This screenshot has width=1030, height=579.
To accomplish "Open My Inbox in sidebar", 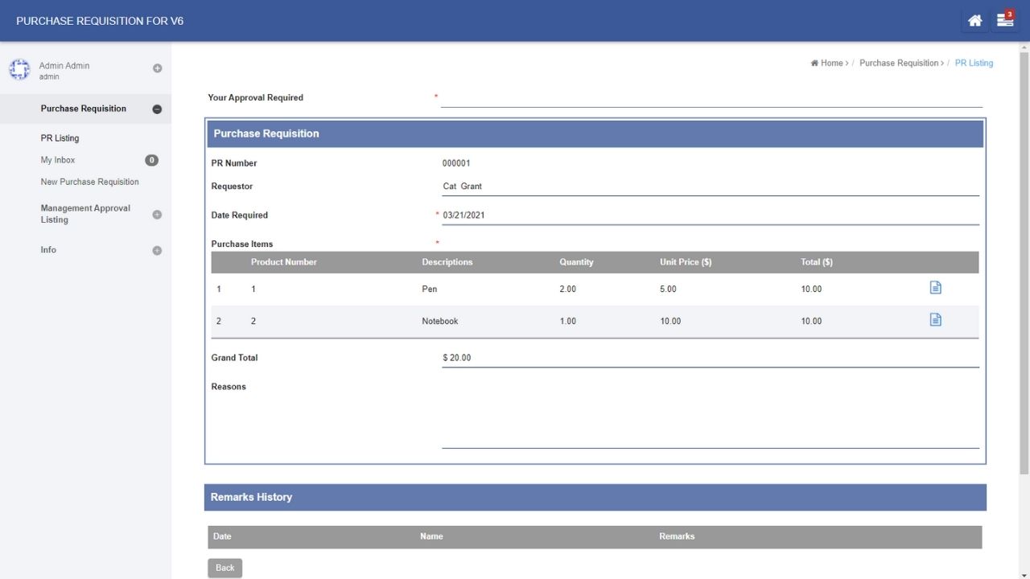I will 58,160.
